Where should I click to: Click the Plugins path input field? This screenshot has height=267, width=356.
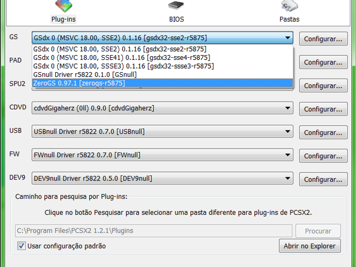pos(154,231)
